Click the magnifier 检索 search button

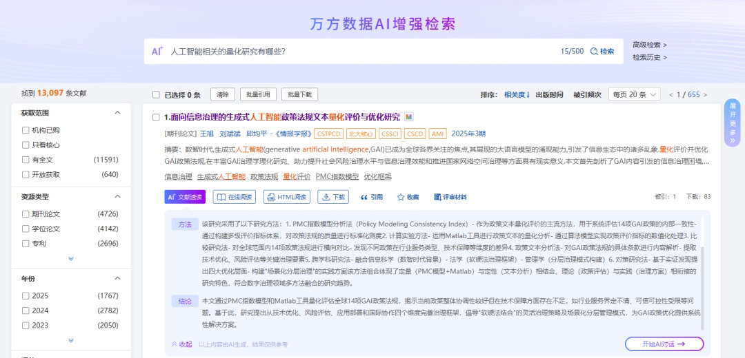pyautogui.click(x=602, y=51)
